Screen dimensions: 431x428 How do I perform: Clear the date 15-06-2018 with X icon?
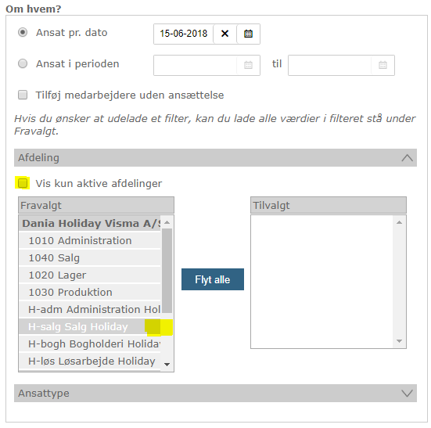[x=224, y=34]
